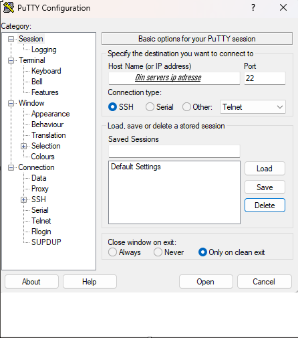Collapse the Window tree node
The width and height of the screenshot is (298, 338).
[11, 104]
